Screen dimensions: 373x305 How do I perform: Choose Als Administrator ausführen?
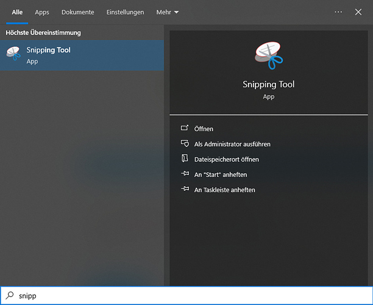pos(232,144)
